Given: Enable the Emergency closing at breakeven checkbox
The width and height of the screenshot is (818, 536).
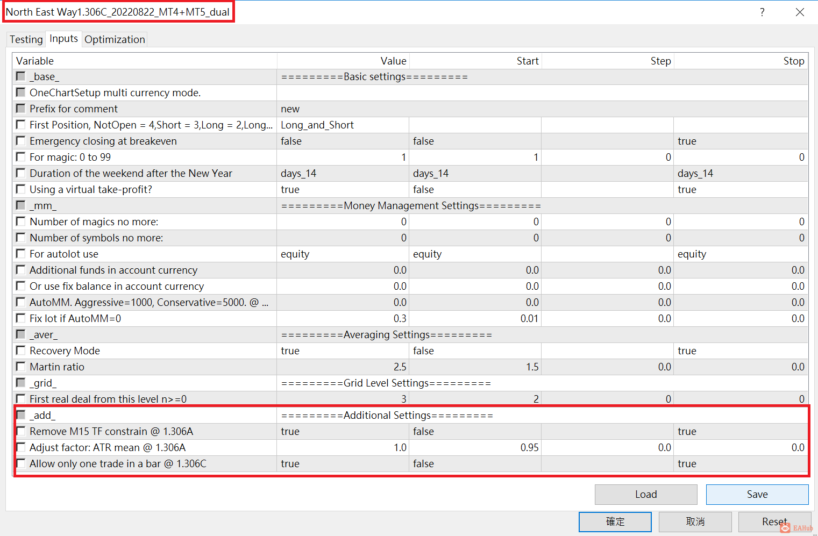Looking at the screenshot, I should 20,140.
